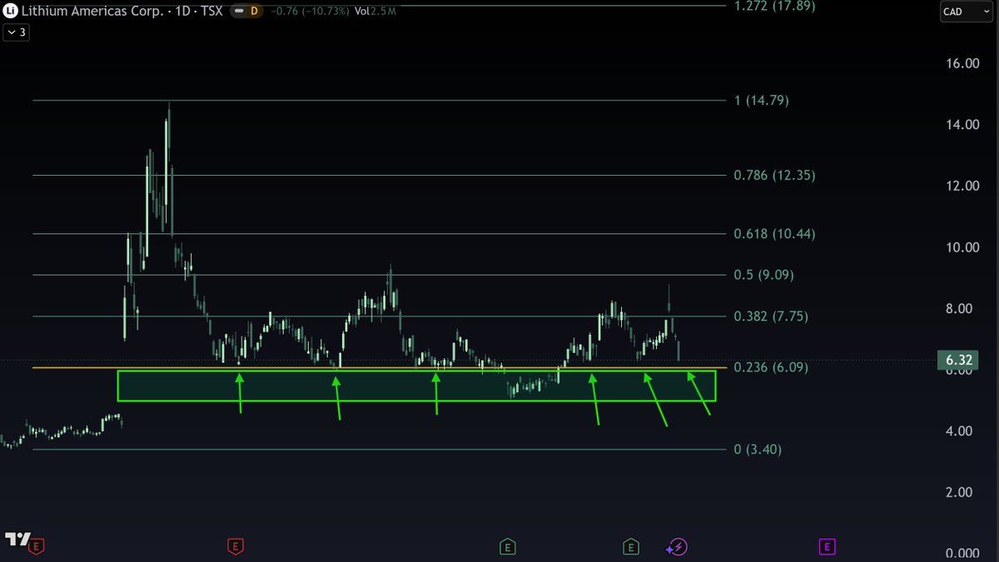Screen dimensions: 999x562
Task: Click the 1.272 (17.89) Fibonacci label
Action: click(774, 6)
